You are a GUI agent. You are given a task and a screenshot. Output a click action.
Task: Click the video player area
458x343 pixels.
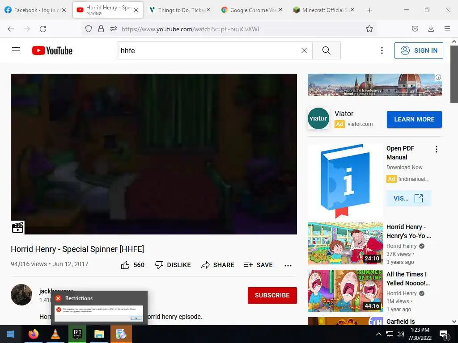coord(154,154)
